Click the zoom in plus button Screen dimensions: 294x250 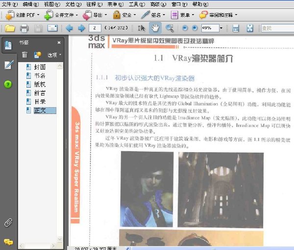195,28
